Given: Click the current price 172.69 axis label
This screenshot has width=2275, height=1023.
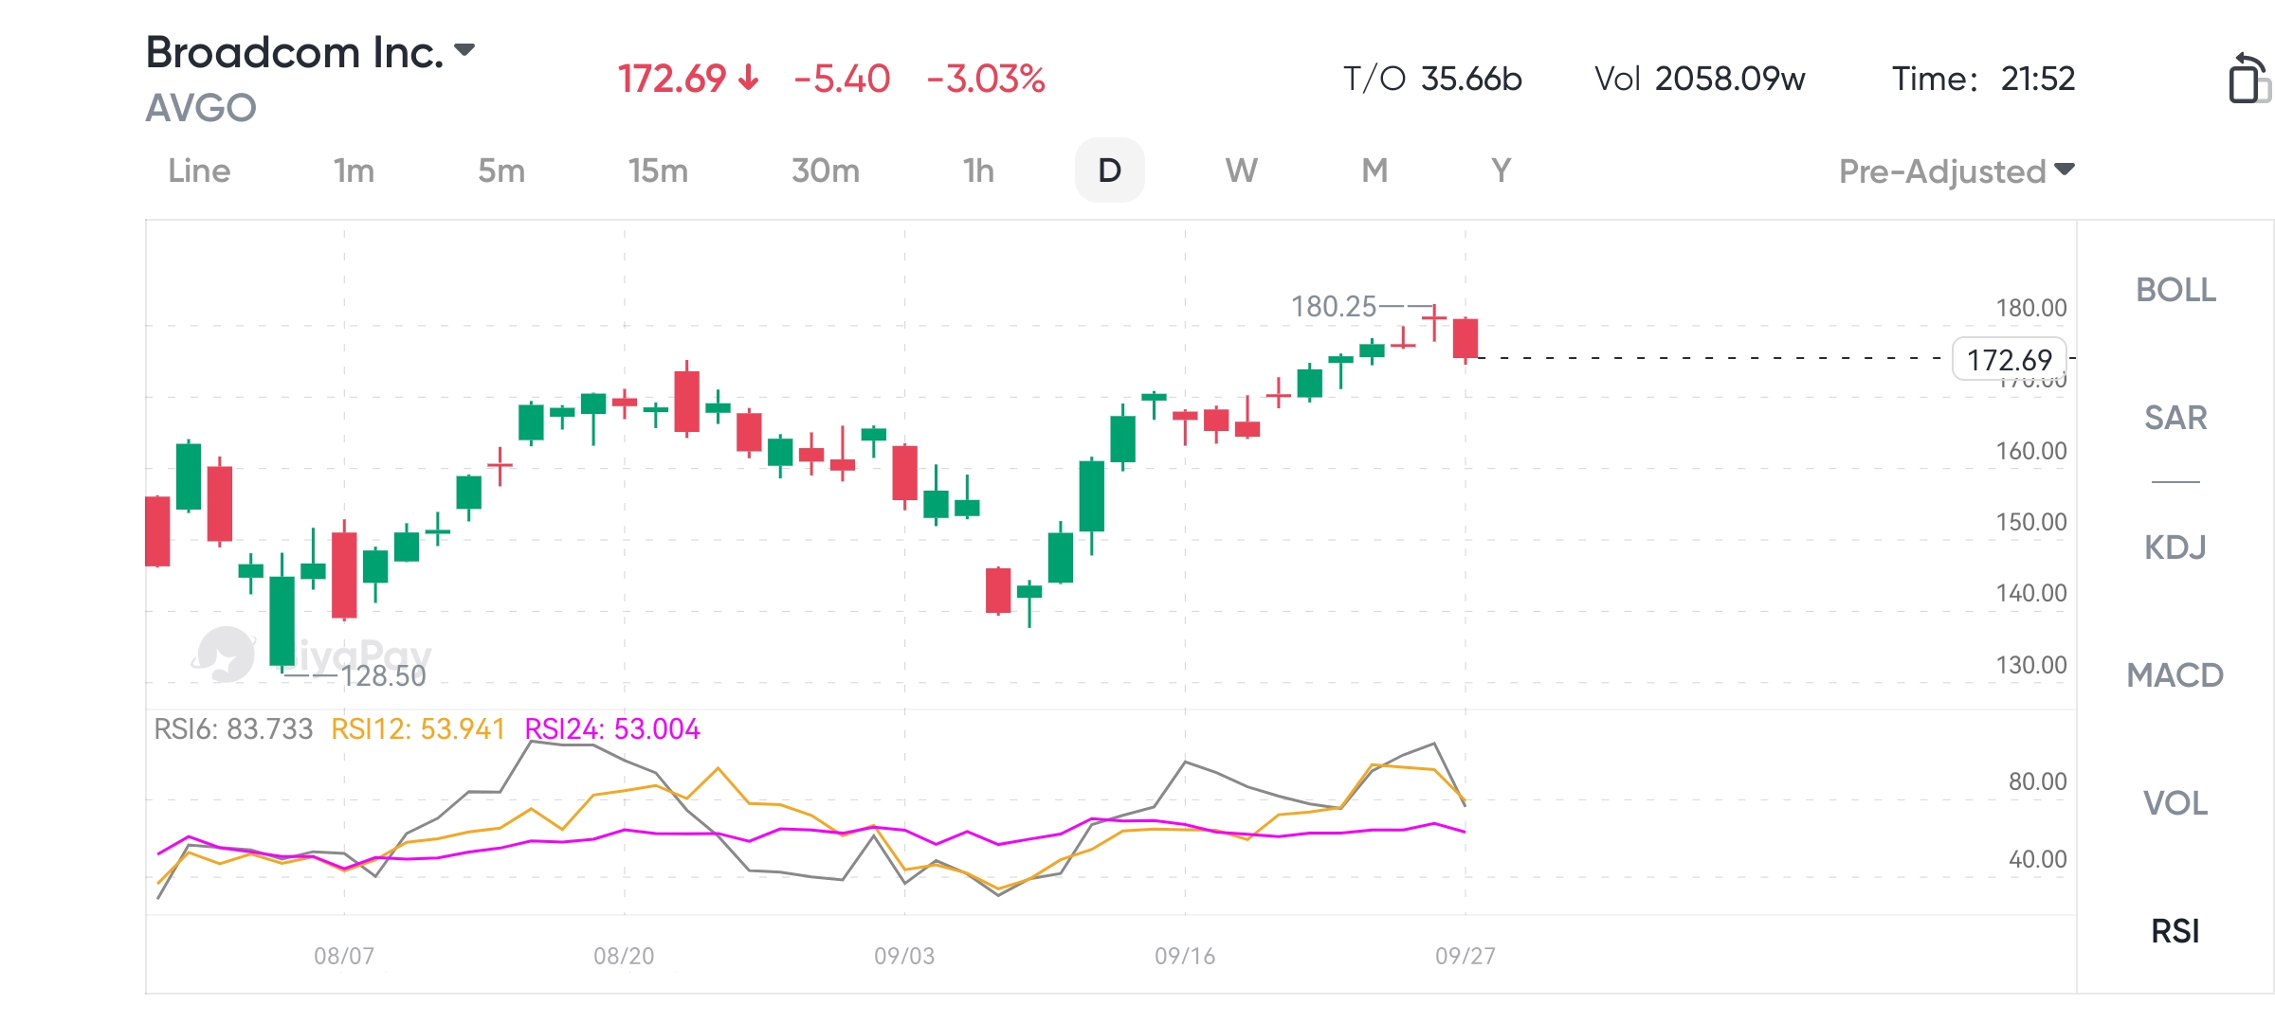Looking at the screenshot, I should point(2010,359).
